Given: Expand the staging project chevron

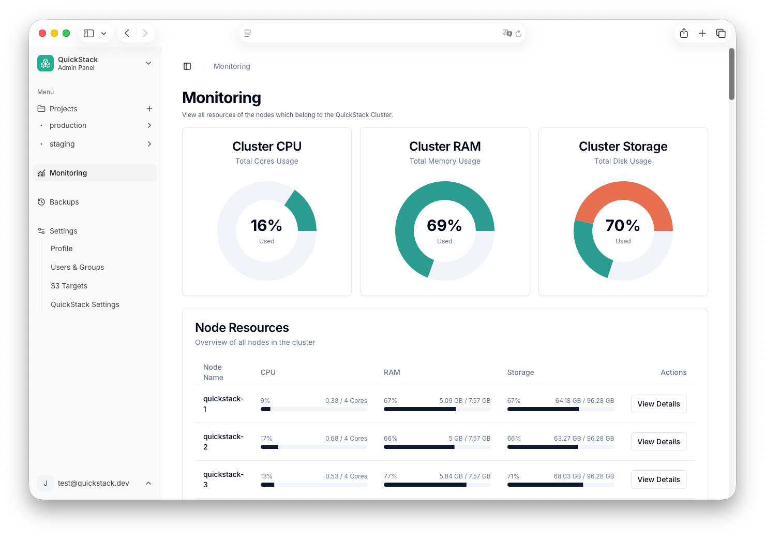Looking at the screenshot, I should coord(149,144).
